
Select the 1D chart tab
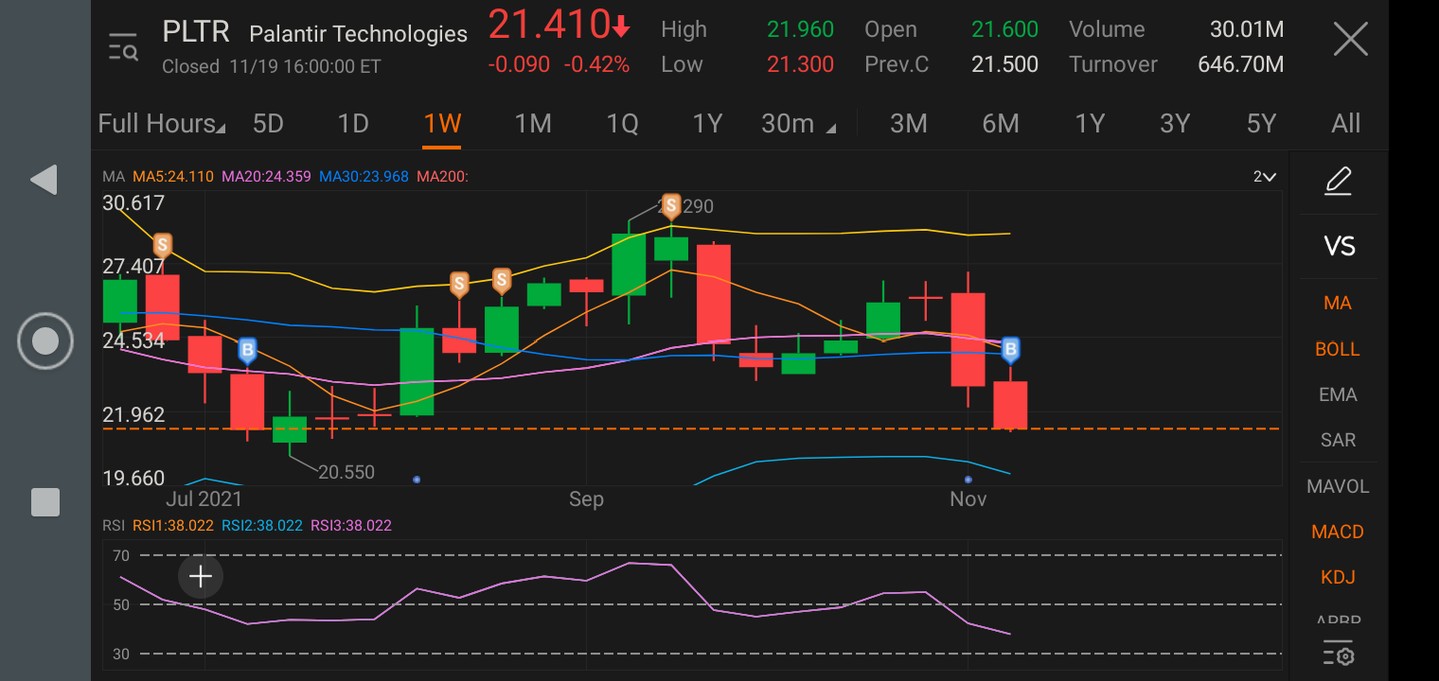coord(353,124)
